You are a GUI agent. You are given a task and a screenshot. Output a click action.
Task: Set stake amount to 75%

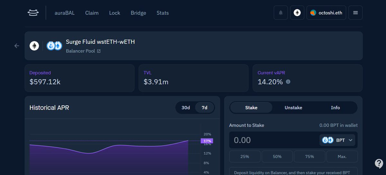309,157
